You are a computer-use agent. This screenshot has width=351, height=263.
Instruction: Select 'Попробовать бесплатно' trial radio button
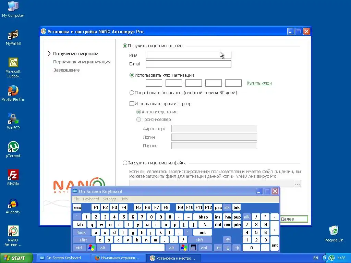(x=132, y=92)
